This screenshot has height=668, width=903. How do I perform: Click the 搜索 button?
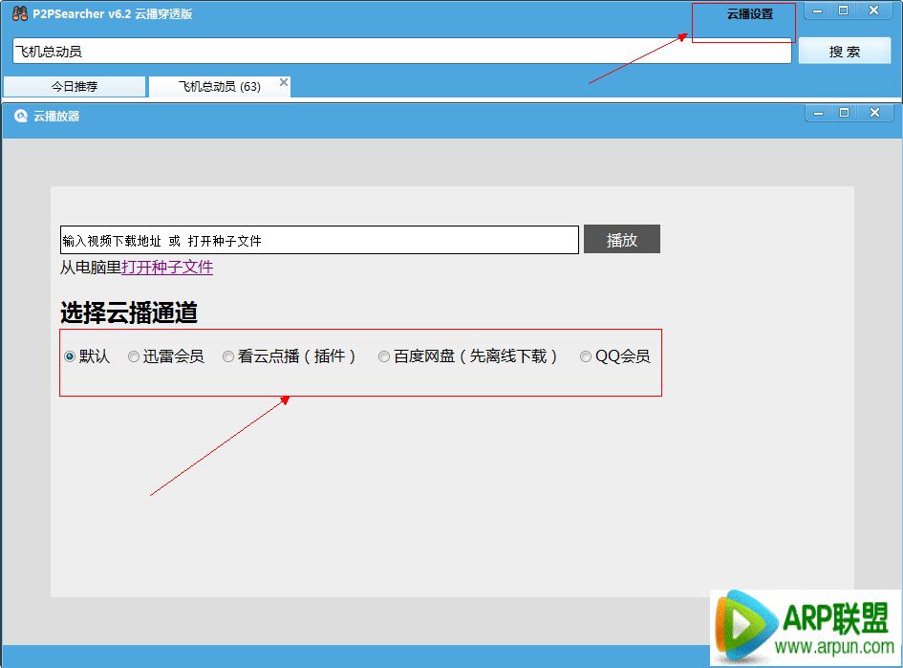845,51
